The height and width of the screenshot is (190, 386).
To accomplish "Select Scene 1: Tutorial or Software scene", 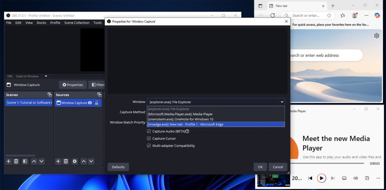I will [x=29, y=103].
